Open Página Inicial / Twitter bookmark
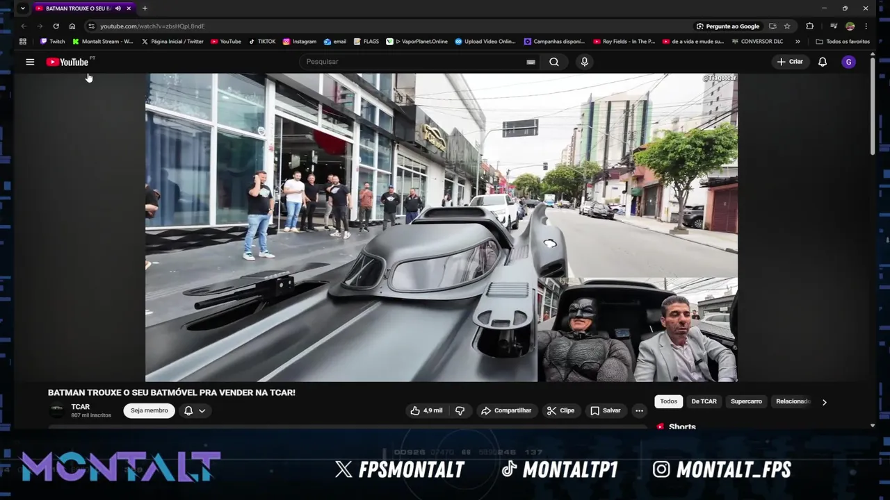 click(x=172, y=42)
